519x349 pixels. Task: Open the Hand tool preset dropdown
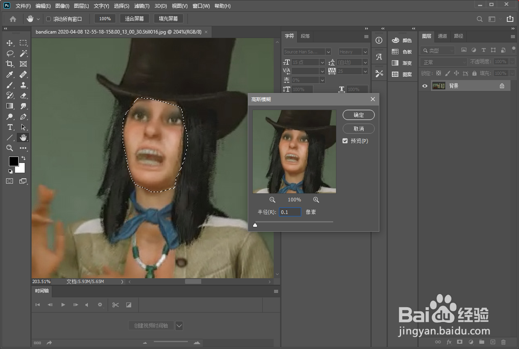[38, 19]
